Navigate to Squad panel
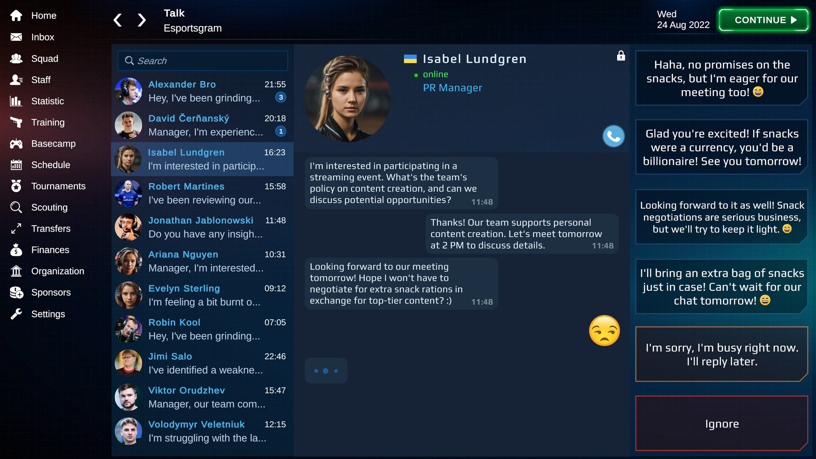The width and height of the screenshot is (816, 459). pos(44,58)
